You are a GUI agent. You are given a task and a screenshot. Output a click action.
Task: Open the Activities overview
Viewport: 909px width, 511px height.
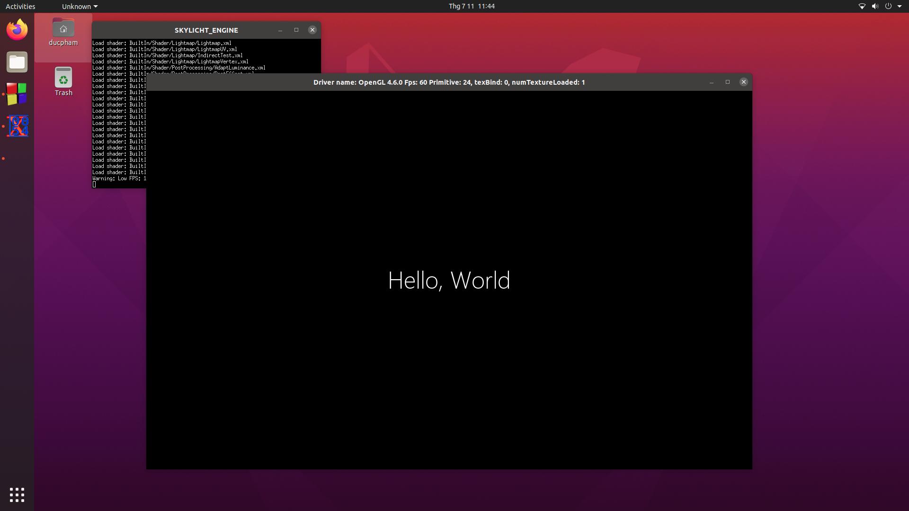(20, 6)
